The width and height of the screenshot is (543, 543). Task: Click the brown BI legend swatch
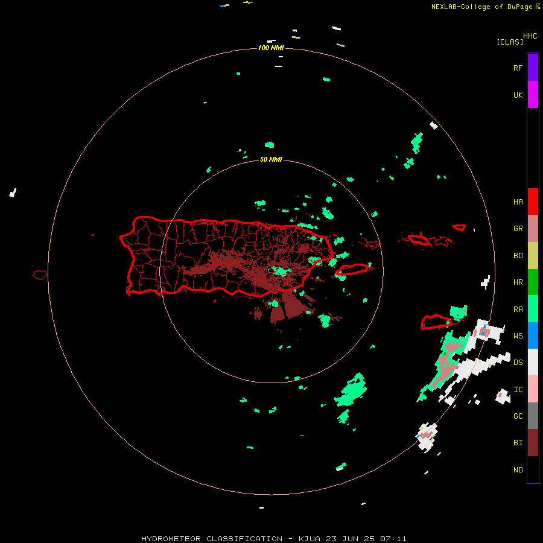(x=533, y=443)
